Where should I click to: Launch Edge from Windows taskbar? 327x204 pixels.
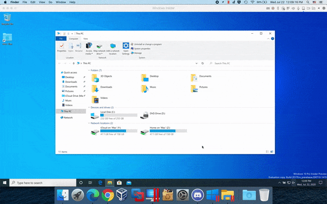[100, 183]
